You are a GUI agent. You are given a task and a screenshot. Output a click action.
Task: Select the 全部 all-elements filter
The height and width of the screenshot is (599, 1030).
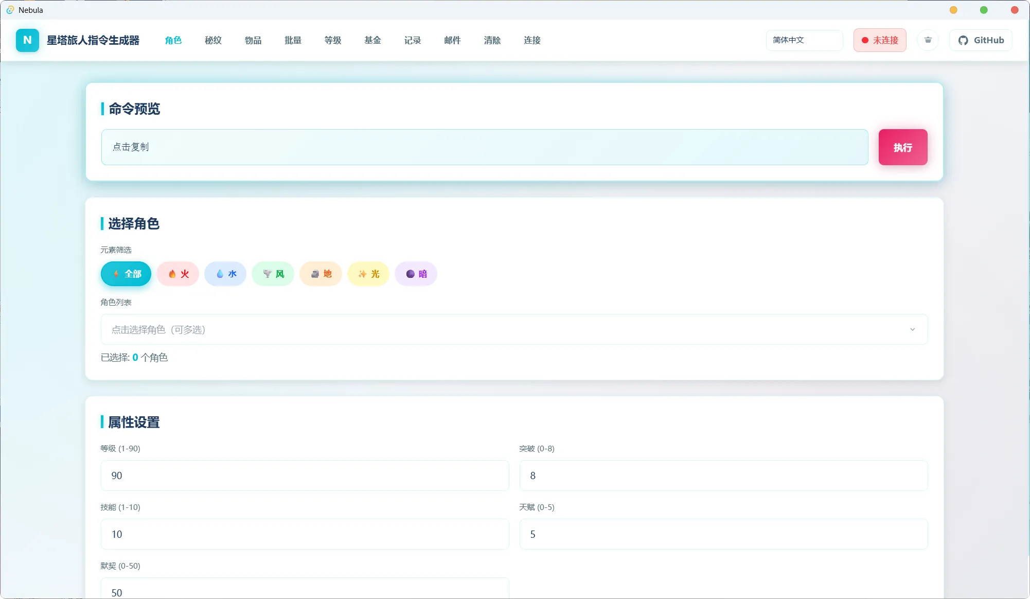coord(126,274)
